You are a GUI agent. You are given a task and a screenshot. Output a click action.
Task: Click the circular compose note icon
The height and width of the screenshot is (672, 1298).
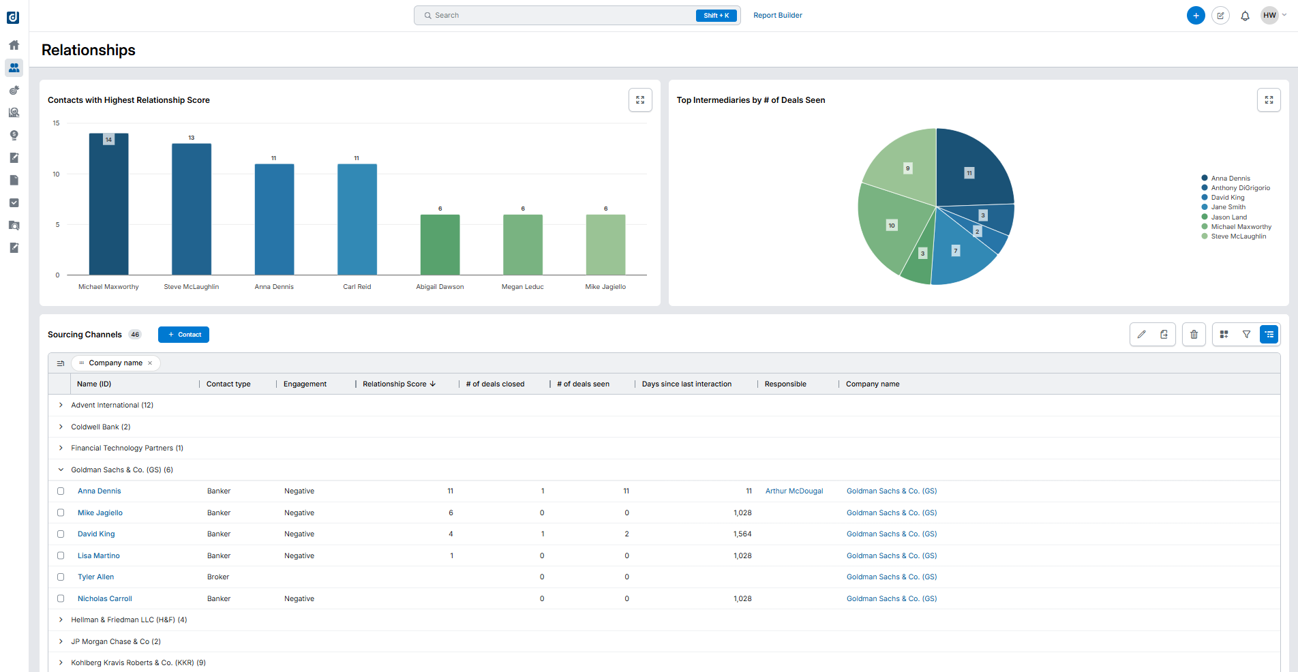pyautogui.click(x=1220, y=16)
